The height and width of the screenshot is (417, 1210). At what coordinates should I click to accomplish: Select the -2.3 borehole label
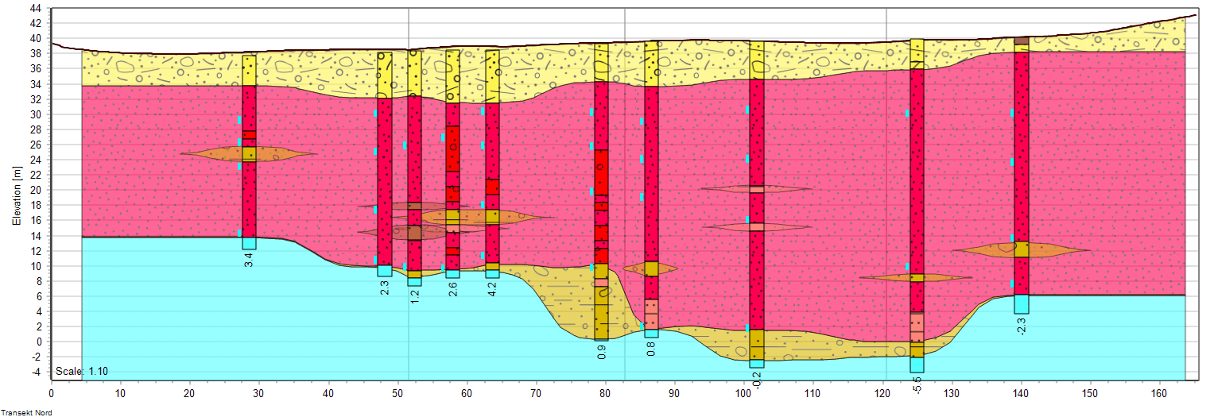point(1021,325)
